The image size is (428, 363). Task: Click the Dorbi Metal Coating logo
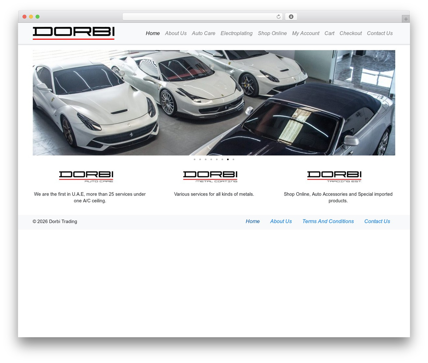(x=210, y=177)
